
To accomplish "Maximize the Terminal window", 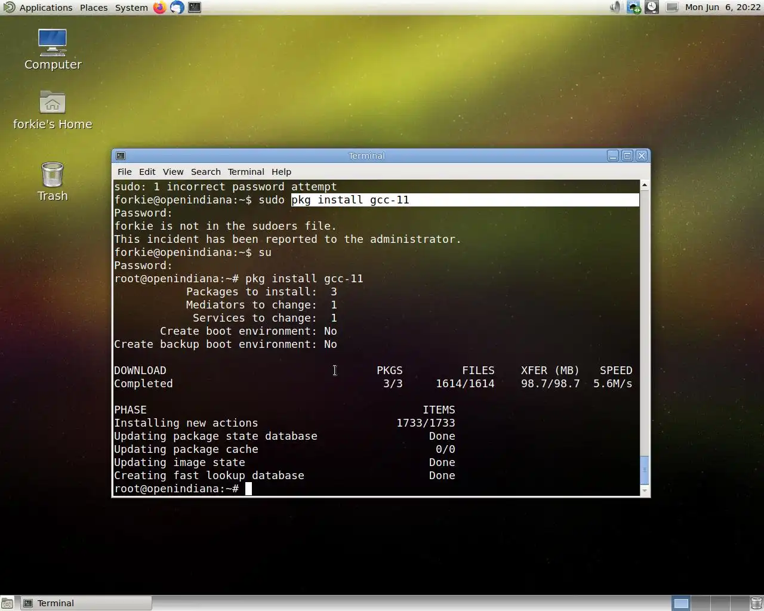I will [x=627, y=156].
